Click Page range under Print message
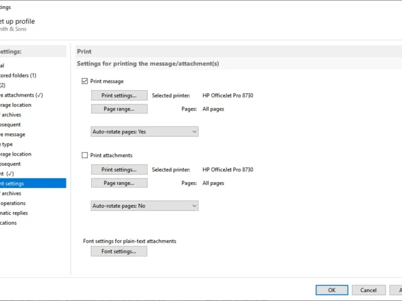 pyautogui.click(x=119, y=109)
